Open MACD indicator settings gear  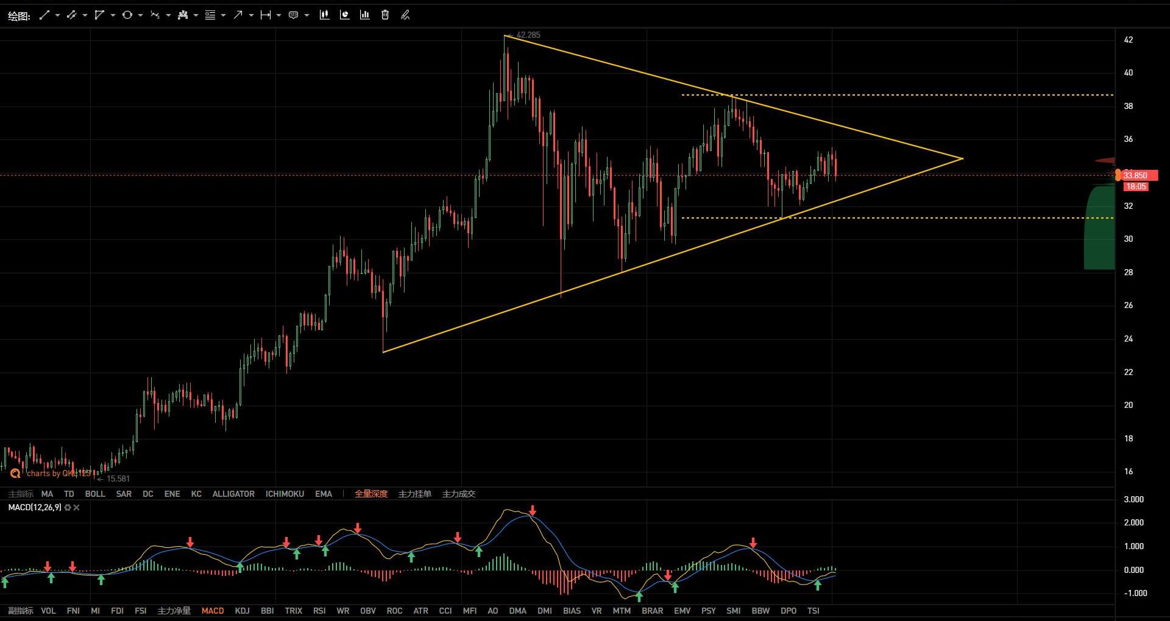68,508
